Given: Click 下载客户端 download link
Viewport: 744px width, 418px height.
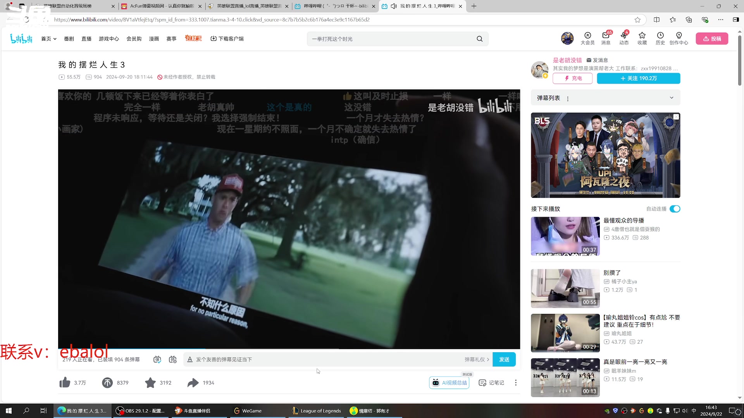Looking at the screenshot, I should [227, 39].
